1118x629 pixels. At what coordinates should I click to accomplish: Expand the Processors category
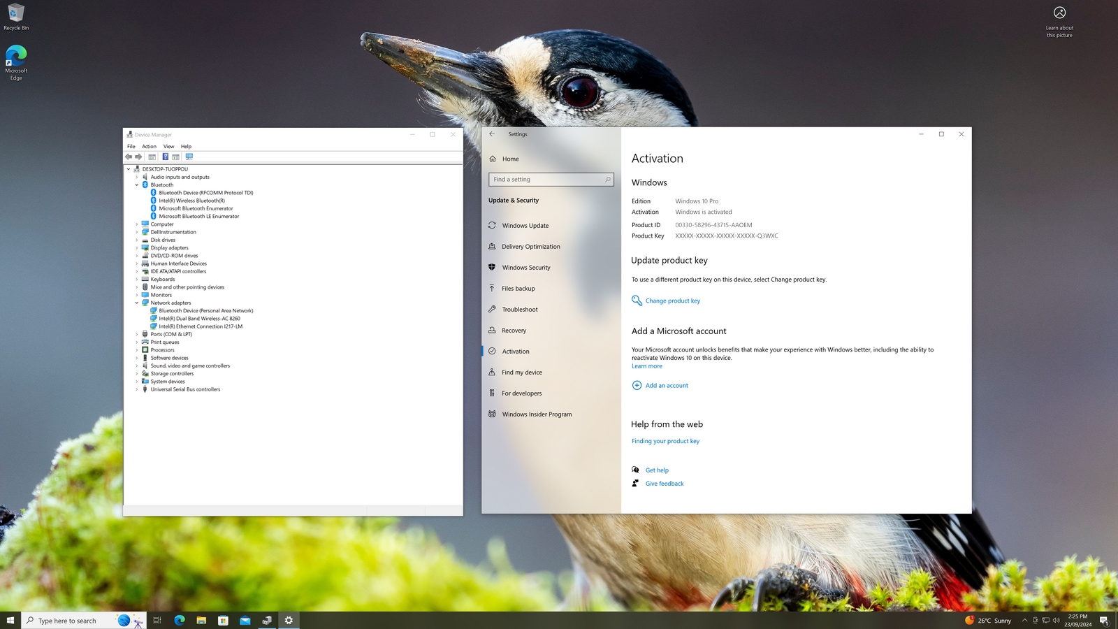coord(137,350)
